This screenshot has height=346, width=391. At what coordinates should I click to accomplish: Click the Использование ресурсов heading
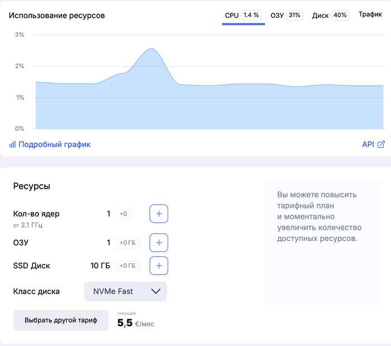click(56, 16)
